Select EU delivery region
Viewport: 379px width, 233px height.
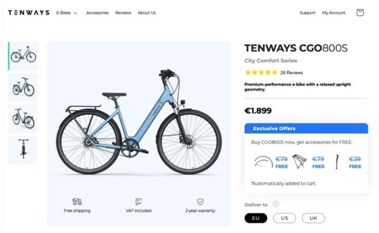point(256,218)
